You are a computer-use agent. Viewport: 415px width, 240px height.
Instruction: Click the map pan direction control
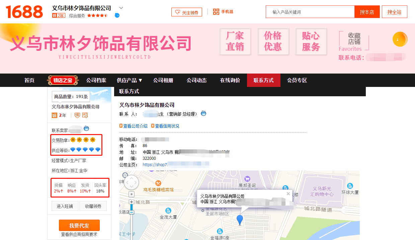131,182
